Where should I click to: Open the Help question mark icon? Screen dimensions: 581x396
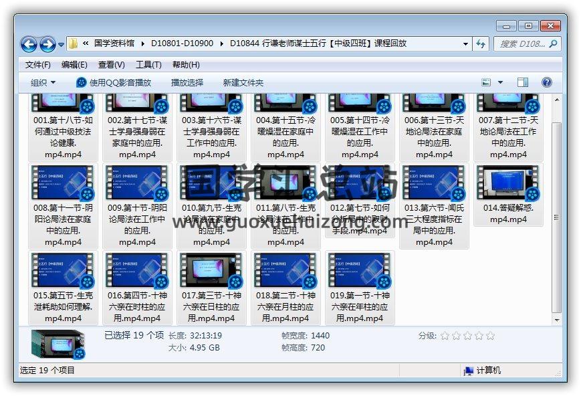(x=546, y=82)
